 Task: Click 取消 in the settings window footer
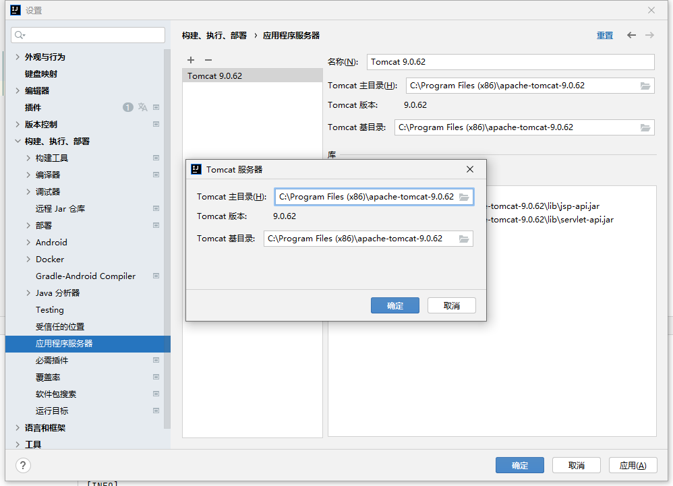pos(577,465)
